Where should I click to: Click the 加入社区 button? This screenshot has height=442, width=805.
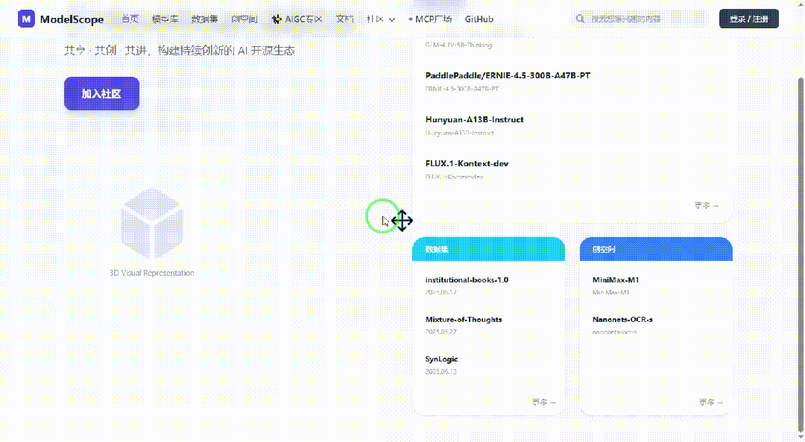pyautogui.click(x=101, y=93)
